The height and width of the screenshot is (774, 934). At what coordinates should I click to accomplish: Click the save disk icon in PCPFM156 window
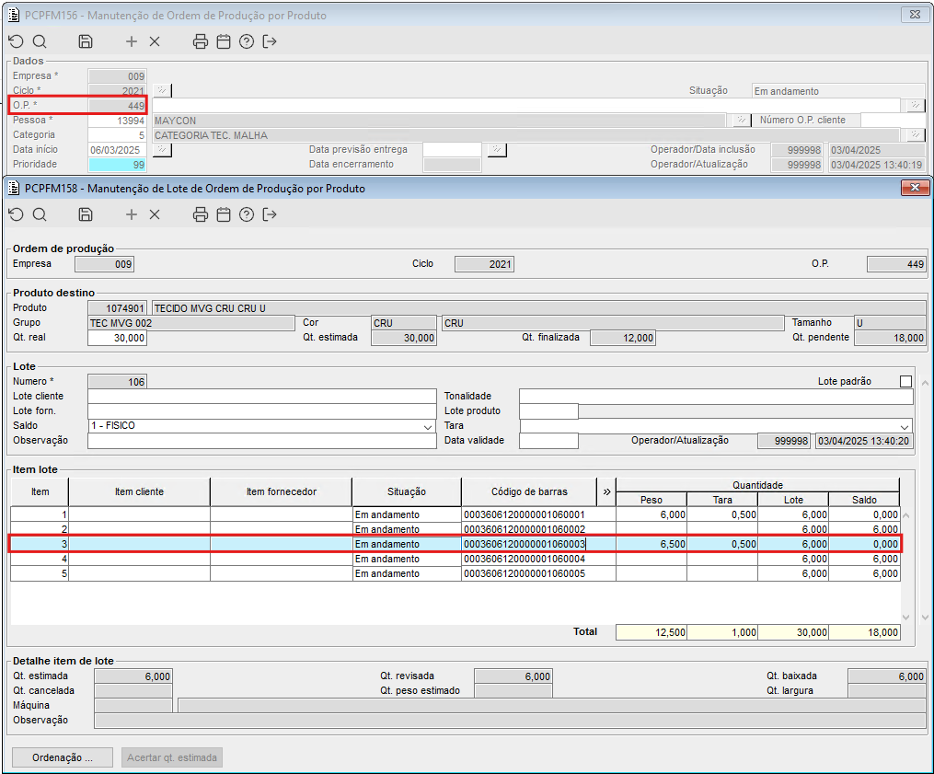[86, 41]
